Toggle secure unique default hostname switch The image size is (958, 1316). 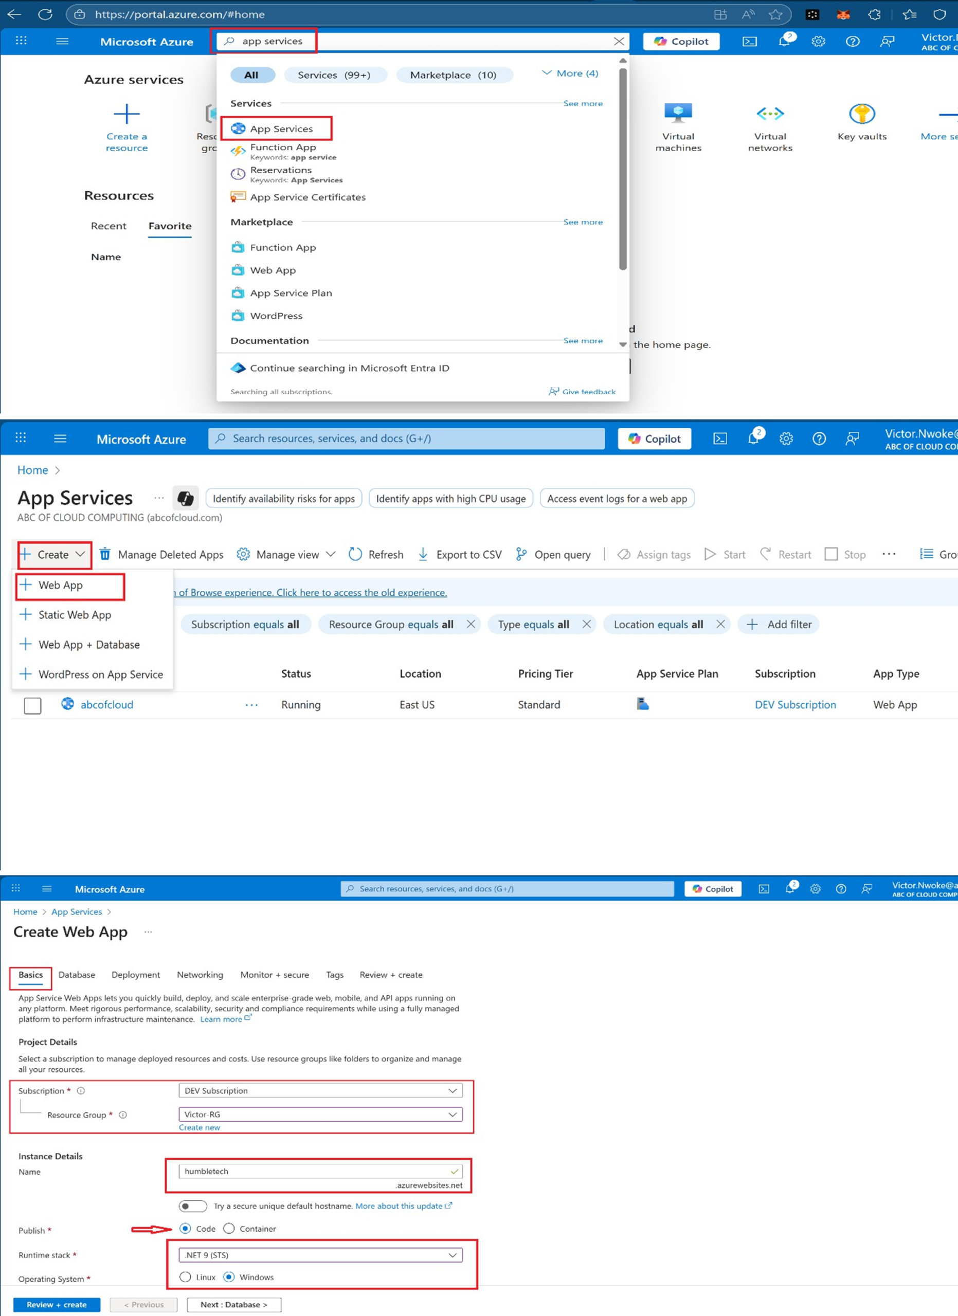tap(193, 1207)
